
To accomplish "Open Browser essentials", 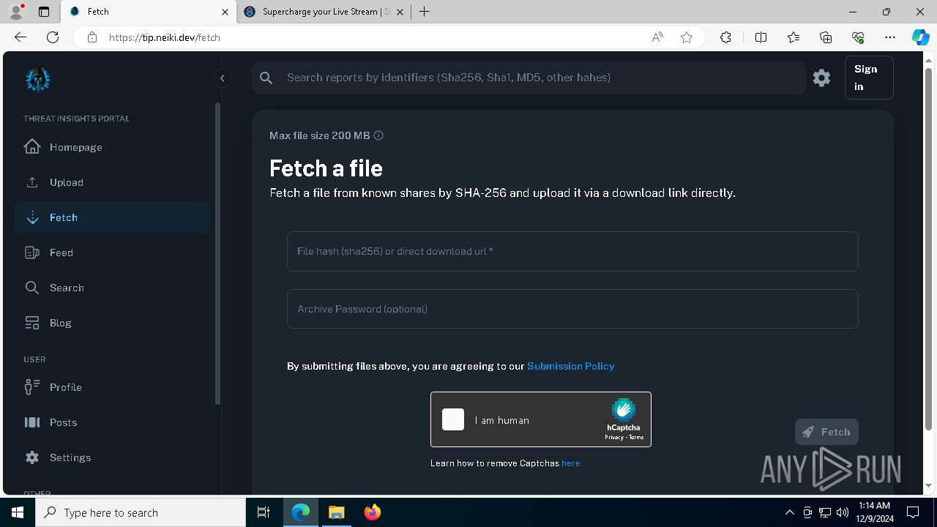I will 858,37.
